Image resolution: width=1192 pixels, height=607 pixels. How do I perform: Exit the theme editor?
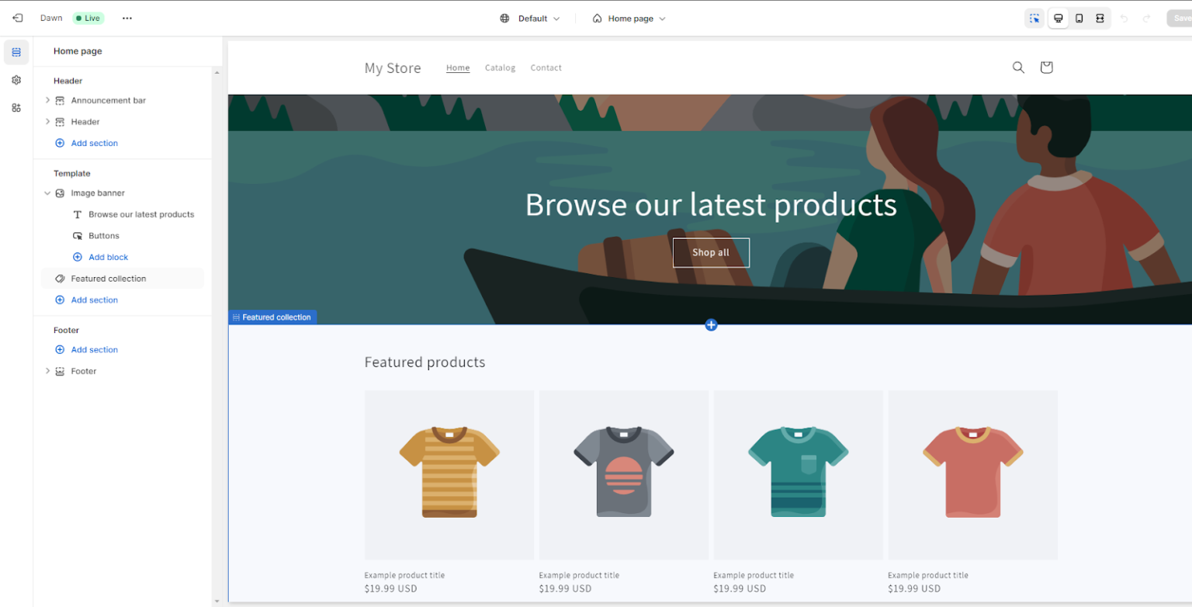click(16, 17)
